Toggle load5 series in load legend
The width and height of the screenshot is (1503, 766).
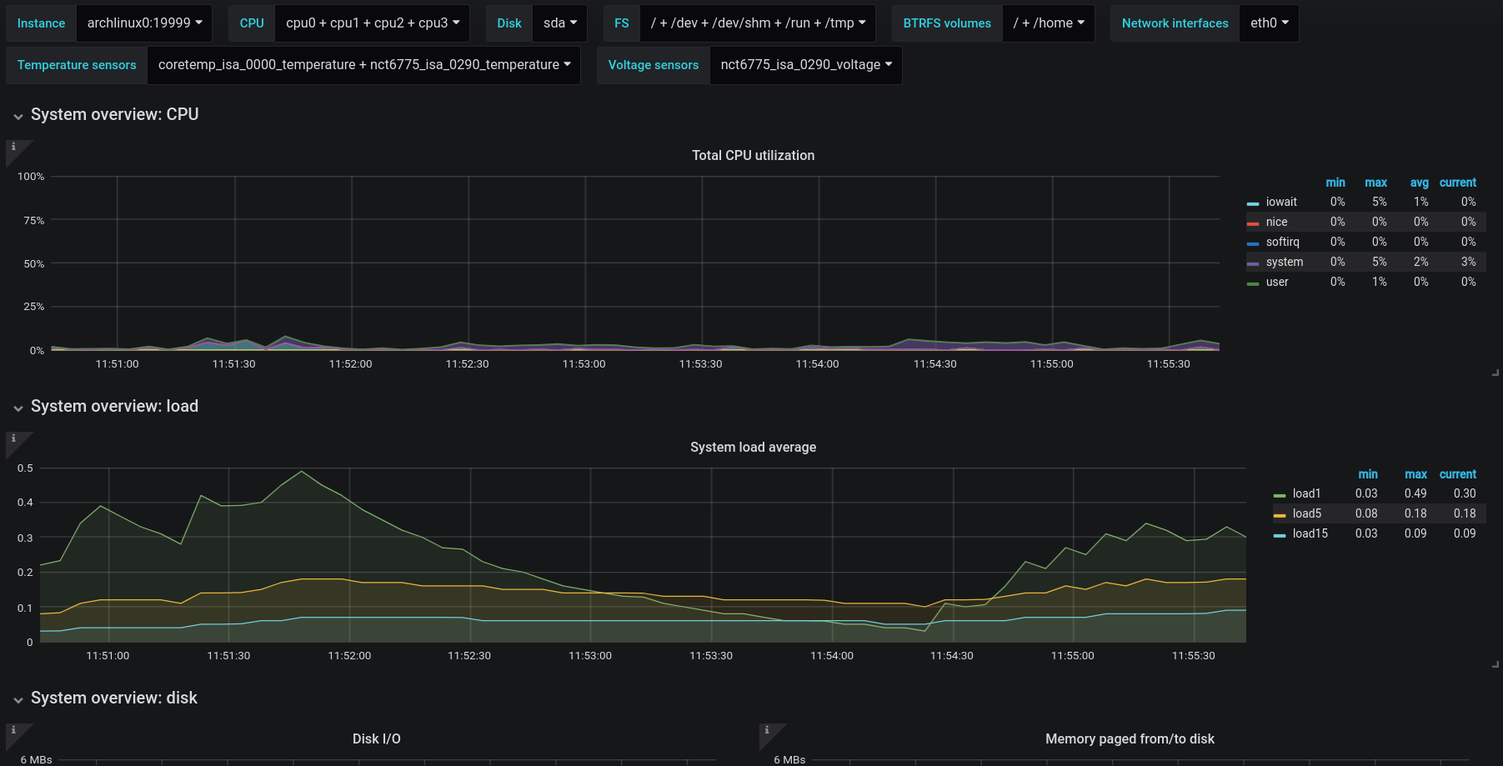[1306, 513]
